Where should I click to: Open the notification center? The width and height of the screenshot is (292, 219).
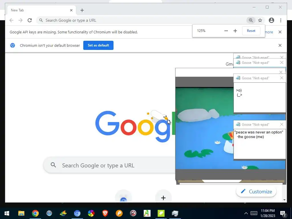click(283, 213)
